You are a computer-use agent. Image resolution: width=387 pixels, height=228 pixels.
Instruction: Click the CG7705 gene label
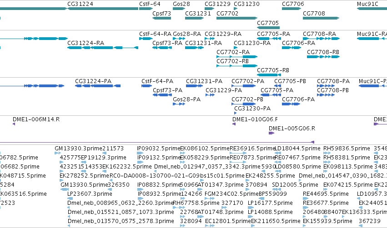coord(268,23)
